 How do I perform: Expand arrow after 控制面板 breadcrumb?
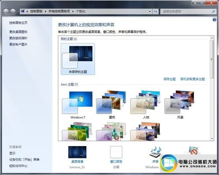tap(46, 11)
